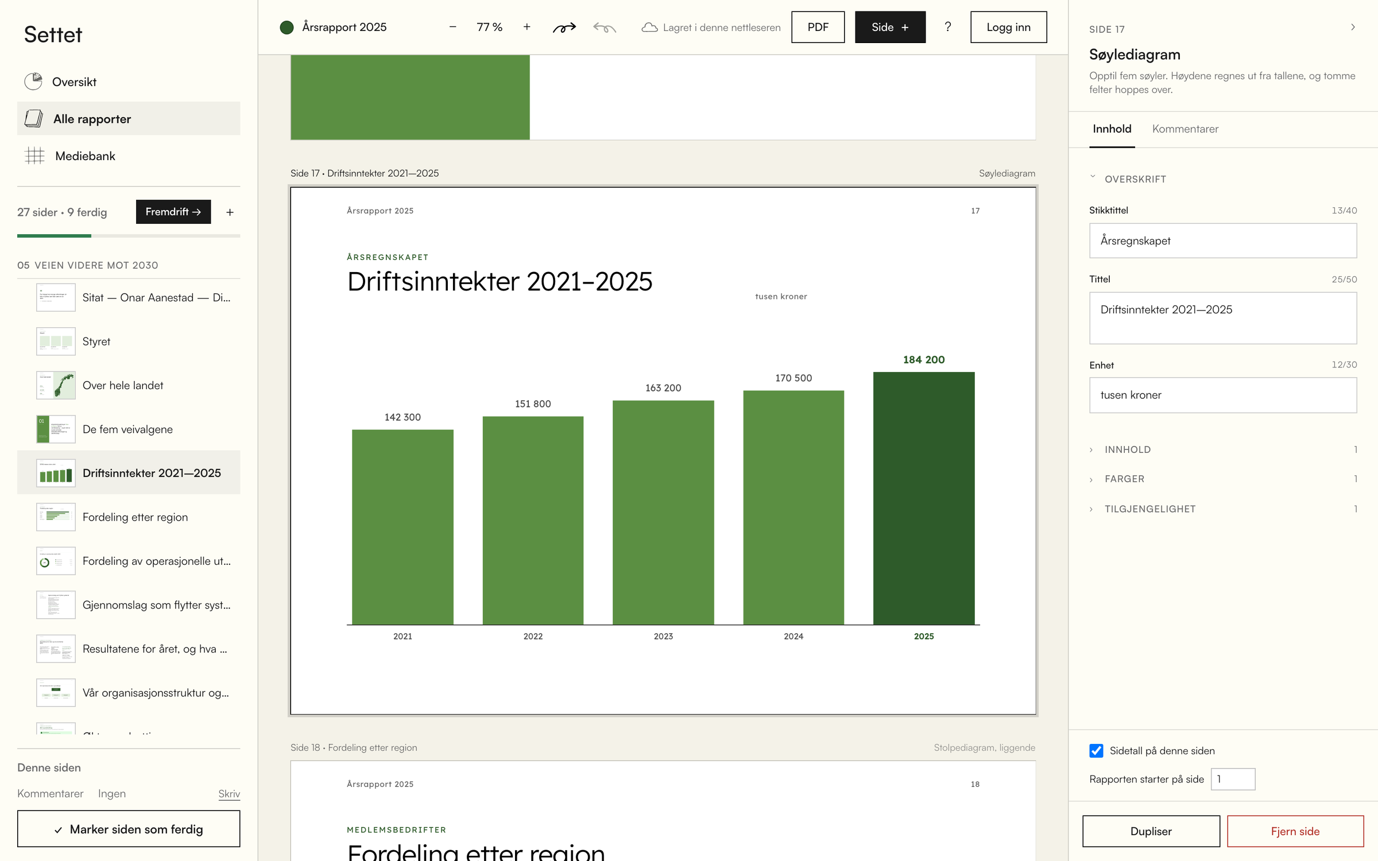The width and height of the screenshot is (1378, 861).
Task: Open the Styret page thumbnail
Action: click(x=56, y=342)
